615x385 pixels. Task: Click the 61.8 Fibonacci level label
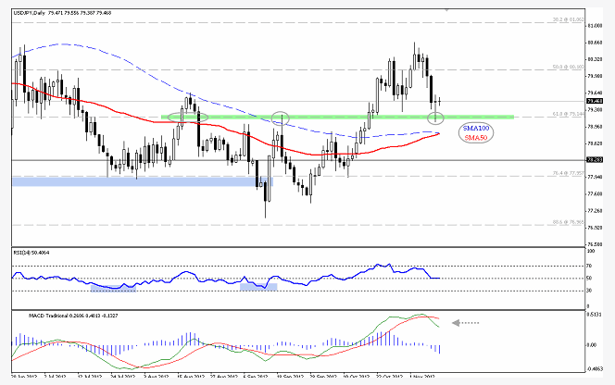click(x=568, y=114)
